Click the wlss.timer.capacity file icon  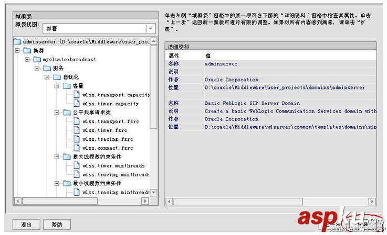click(x=77, y=103)
